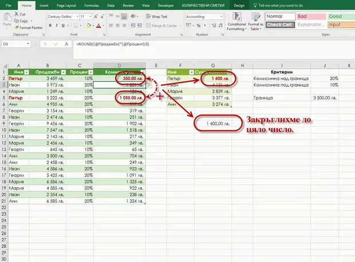This screenshot has height=262, width=355.
Task: Apply Percent Style icon
Action: [199, 26]
